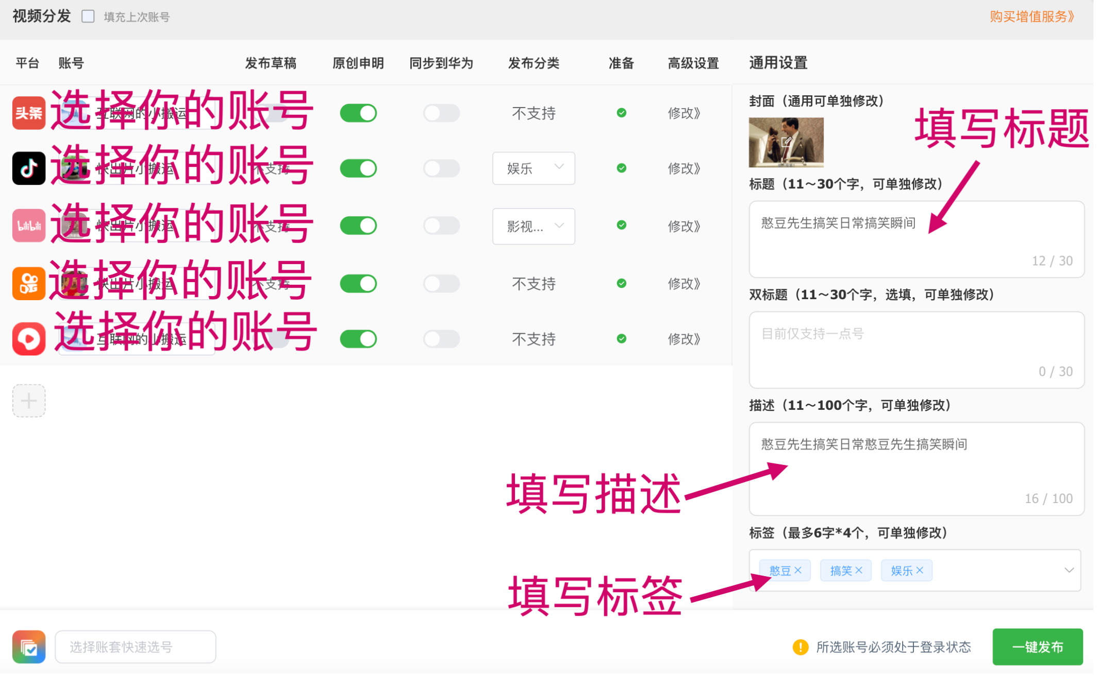Click the cover thumbnail to edit it
Viewport: 1099px width, 675px height.
[786, 142]
